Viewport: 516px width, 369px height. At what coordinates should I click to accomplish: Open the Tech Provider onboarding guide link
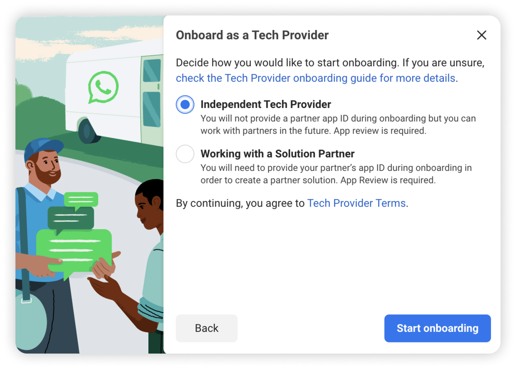(316, 78)
